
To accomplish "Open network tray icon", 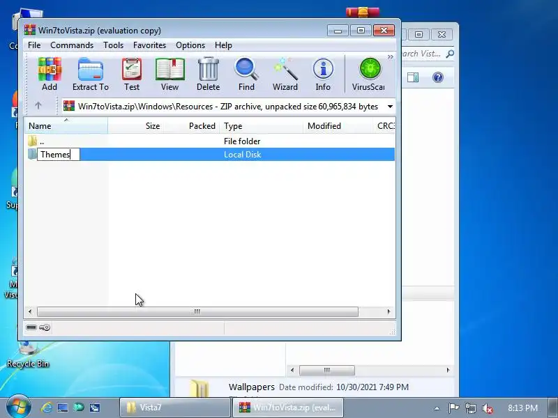I will (x=470, y=408).
